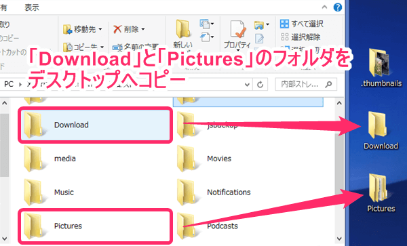Viewport: 407px width, 246px height.
Task: Open the easy access dropdown icon
Action: point(207,37)
